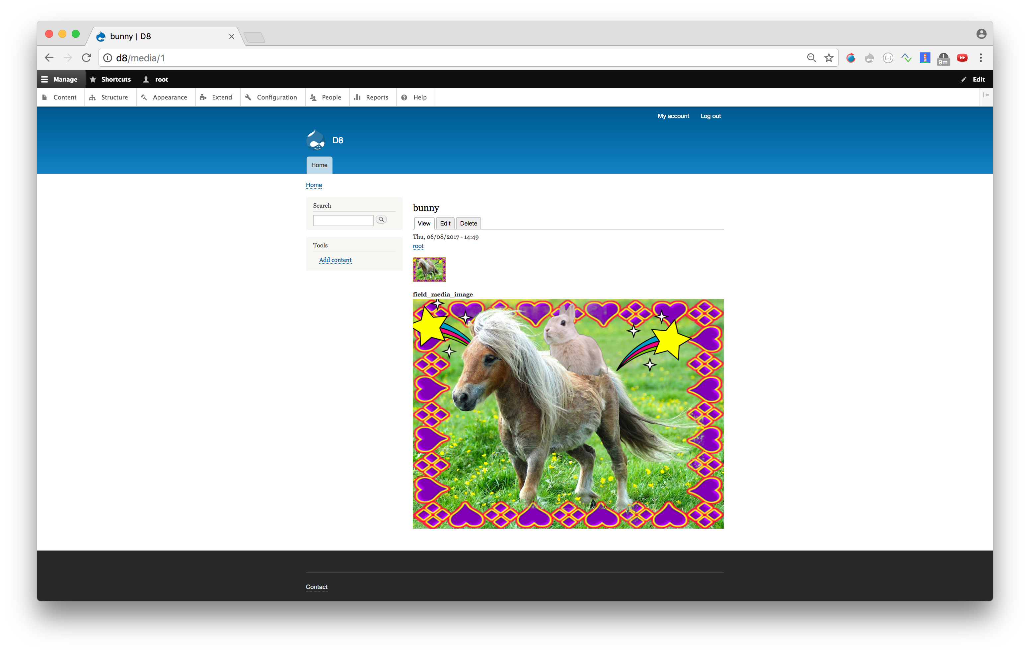Click the 'bunny' page title heading

[x=426, y=208]
